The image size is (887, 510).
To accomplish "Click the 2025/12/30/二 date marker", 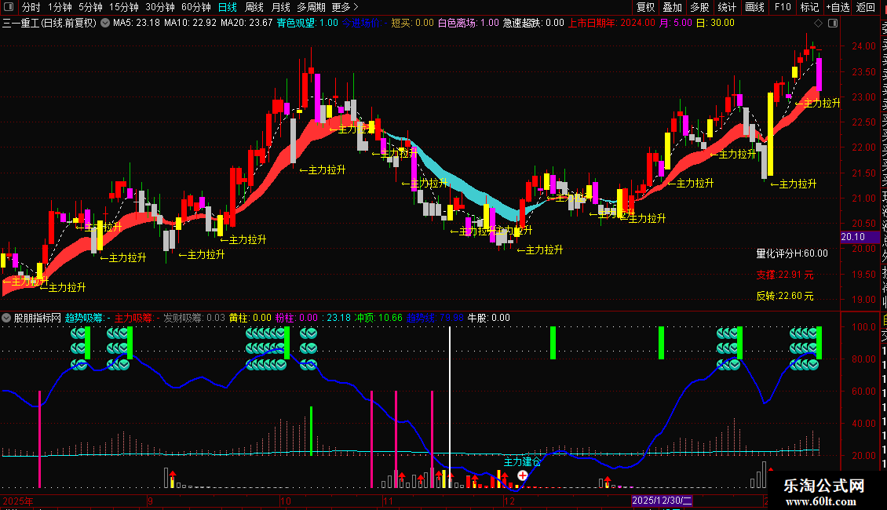I will pos(662,501).
